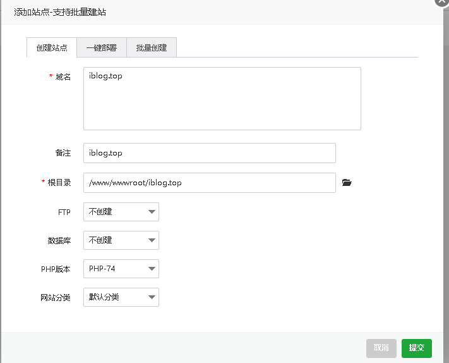Image resolution: width=449 pixels, height=363 pixels.
Task: Open the folder browser for 根目录
Action: coord(346,183)
